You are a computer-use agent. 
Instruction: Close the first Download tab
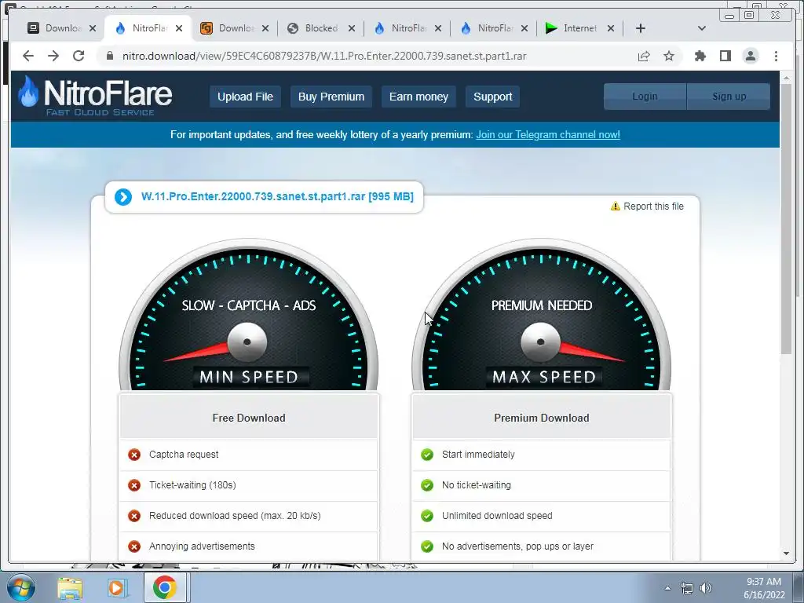pyautogui.click(x=93, y=28)
